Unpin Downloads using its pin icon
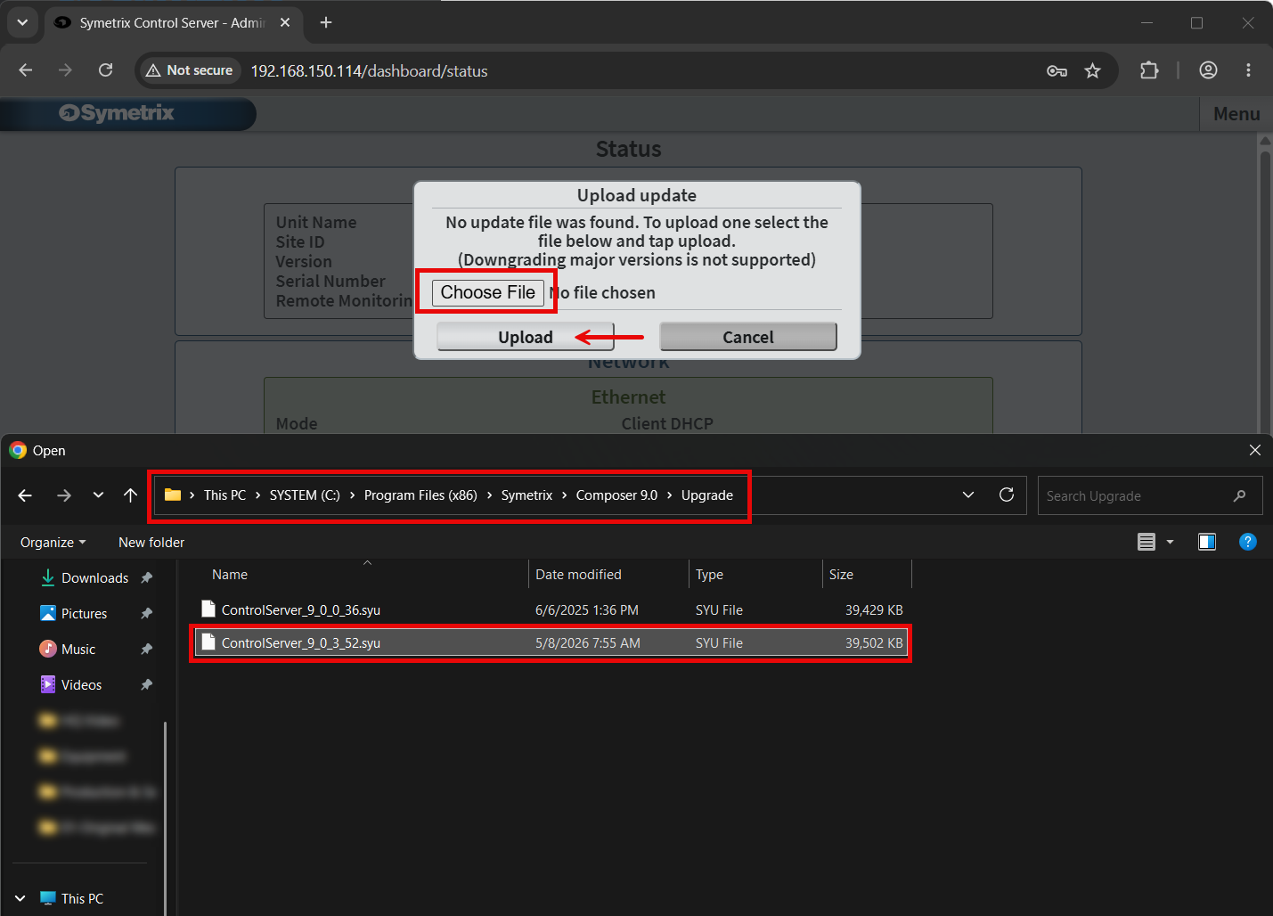 click(x=147, y=578)
